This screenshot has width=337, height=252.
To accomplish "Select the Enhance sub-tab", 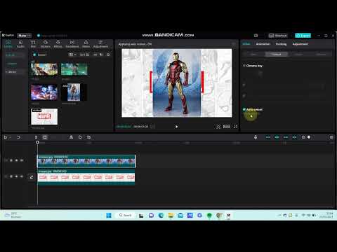I will [321, 54].
